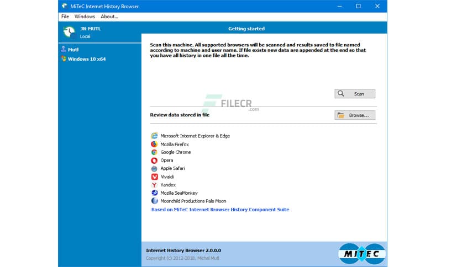Viewport: 462px width, 267px height.
Task: Click the Microsoft Internet Explorer & Edge text
Action: (195, 136)
